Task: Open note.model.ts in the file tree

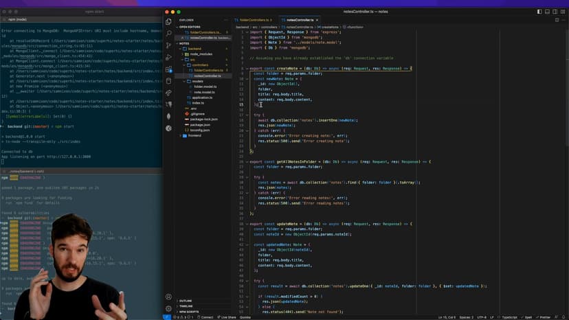Action: [x=205, y=92]
